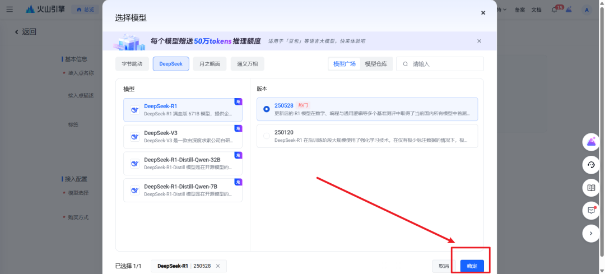Click the DeepSeek-R1-Distill-Qwen-32B whale icon
Screen dimensions: 605x274
click(134, 164)
